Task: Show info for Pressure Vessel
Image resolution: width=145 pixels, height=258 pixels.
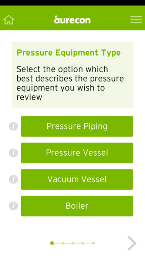Action: point(13,153)
